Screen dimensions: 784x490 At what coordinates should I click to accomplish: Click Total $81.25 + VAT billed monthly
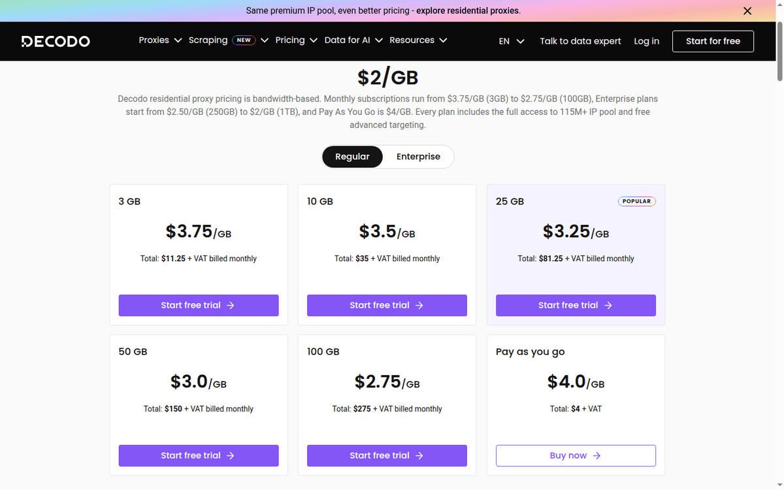pos(576,259)
